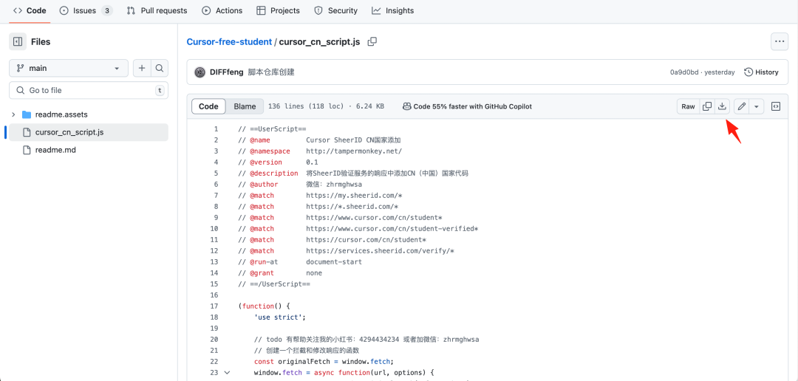Open the more options ellipsis menu
Screen dimensions: 798x381
coord(780,41)
